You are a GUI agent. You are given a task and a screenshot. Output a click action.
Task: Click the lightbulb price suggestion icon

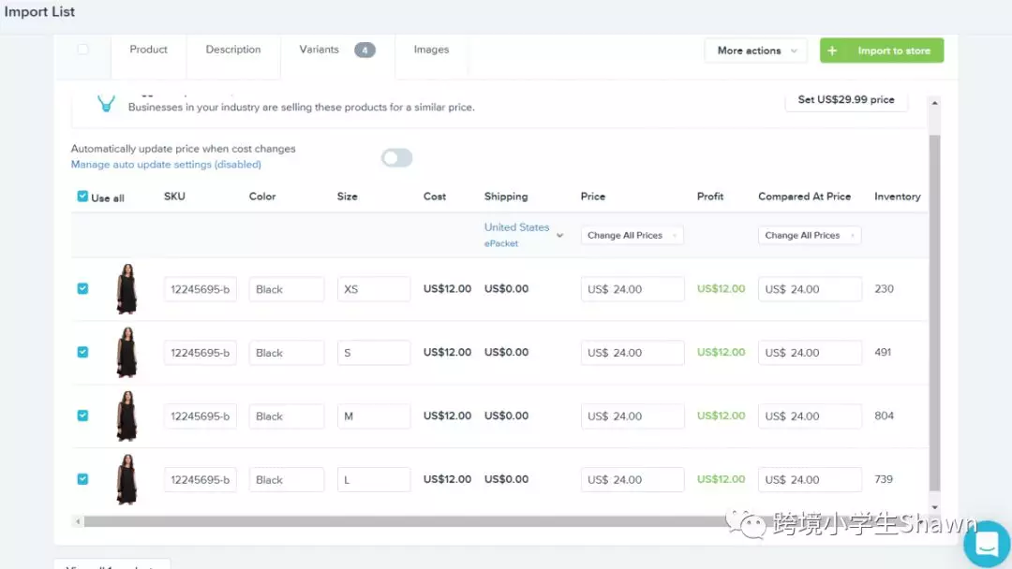point(106,103)
